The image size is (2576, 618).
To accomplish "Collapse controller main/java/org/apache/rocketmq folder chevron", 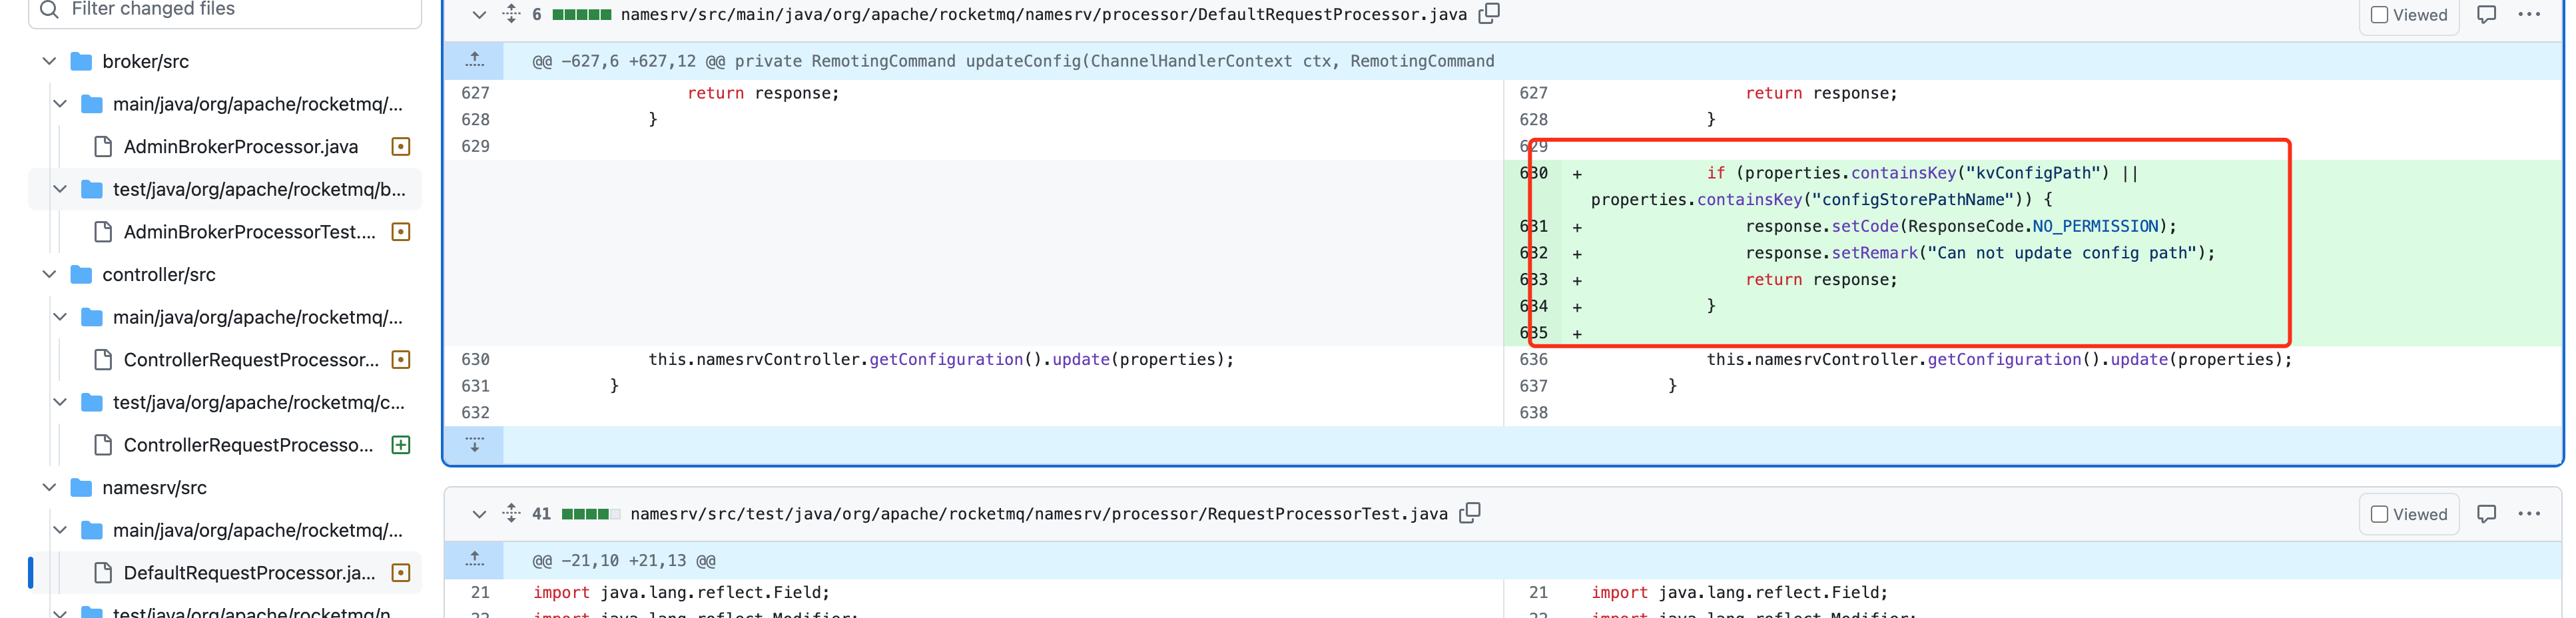I will [60, 317].
